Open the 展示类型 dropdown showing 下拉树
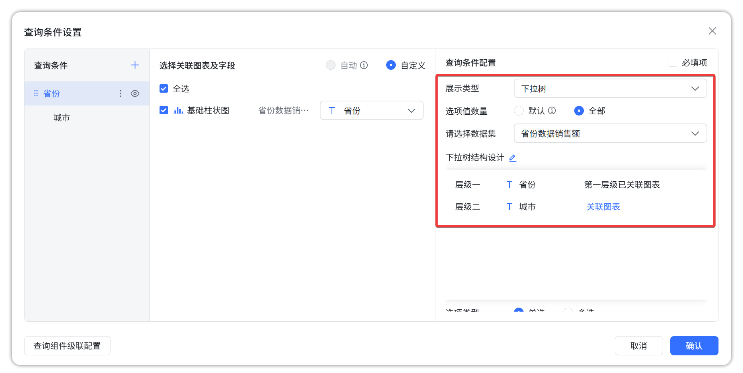 coord(610,88)
